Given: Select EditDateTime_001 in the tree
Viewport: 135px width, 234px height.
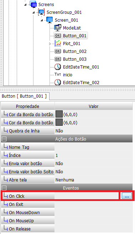Looking at the screenshot, I should coord(81,67).
